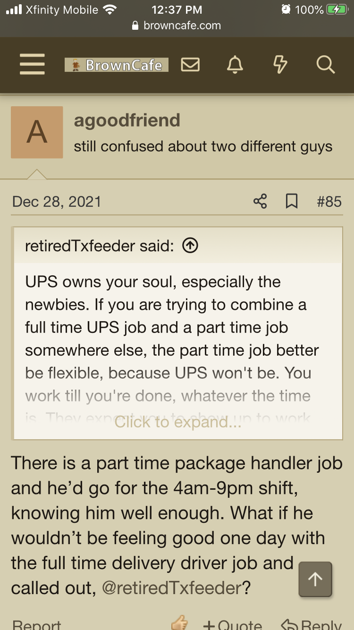
Task: Open agoodfriend's profile username link
Action: pyautogui.click(x=127, y=120)
